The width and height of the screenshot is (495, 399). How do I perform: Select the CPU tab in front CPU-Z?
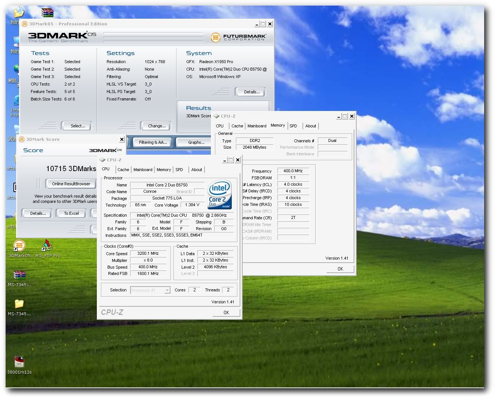tap(106, 169)
